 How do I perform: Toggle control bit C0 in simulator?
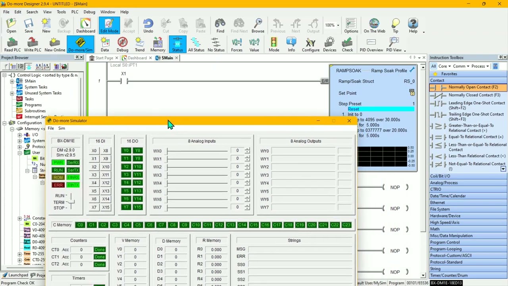[x=80, y=225]
